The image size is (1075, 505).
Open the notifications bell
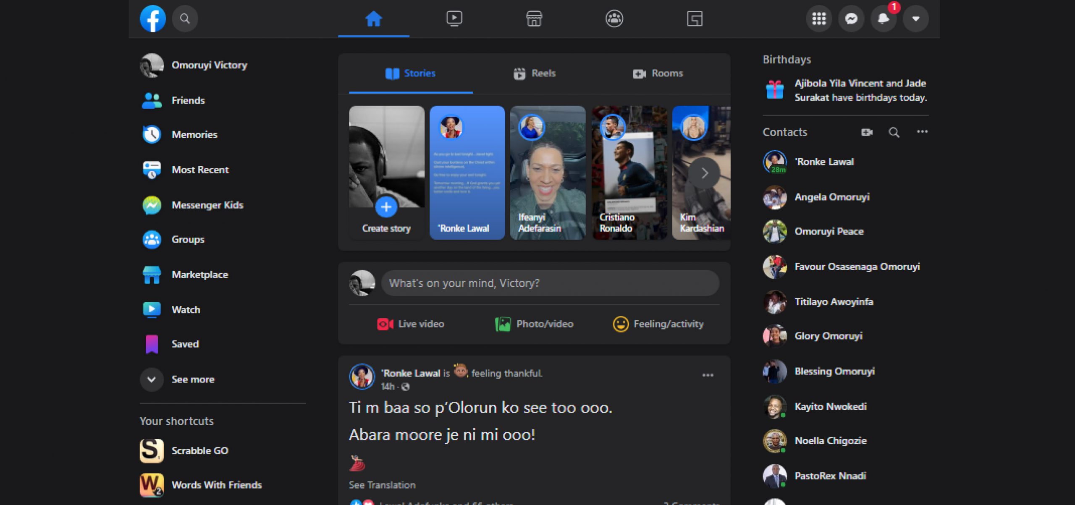click(x=884, y=18)
